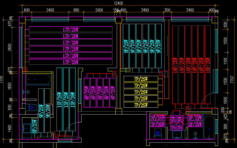Select the red control box below 16P panels
Viewport: 237px width, 148px height.
(x=188, y=108)
